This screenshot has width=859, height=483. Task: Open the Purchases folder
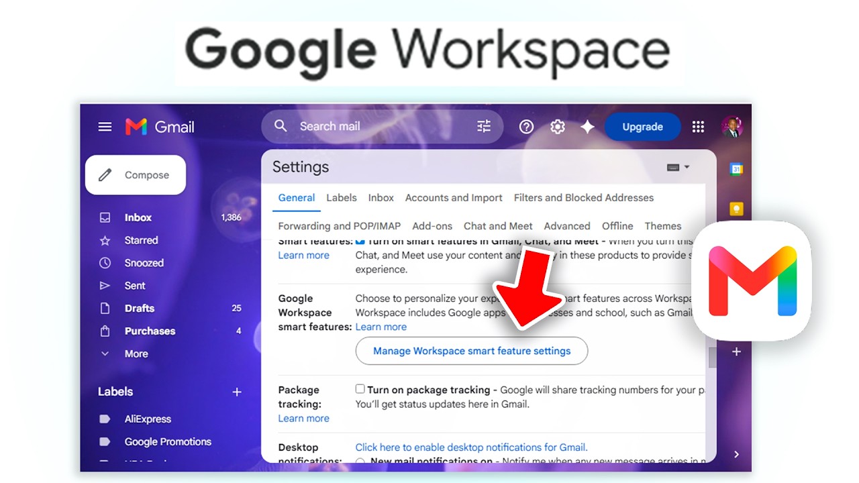150,331
